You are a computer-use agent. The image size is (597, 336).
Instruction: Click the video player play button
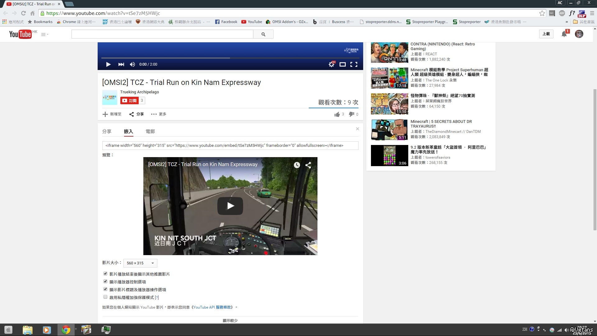pyautogui.click(x=108, y=64)
